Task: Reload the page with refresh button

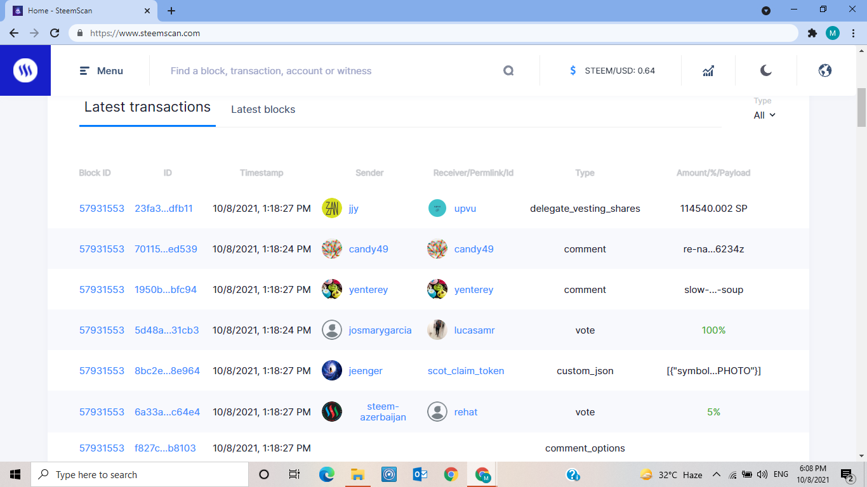Action: (x=55, y=33)
